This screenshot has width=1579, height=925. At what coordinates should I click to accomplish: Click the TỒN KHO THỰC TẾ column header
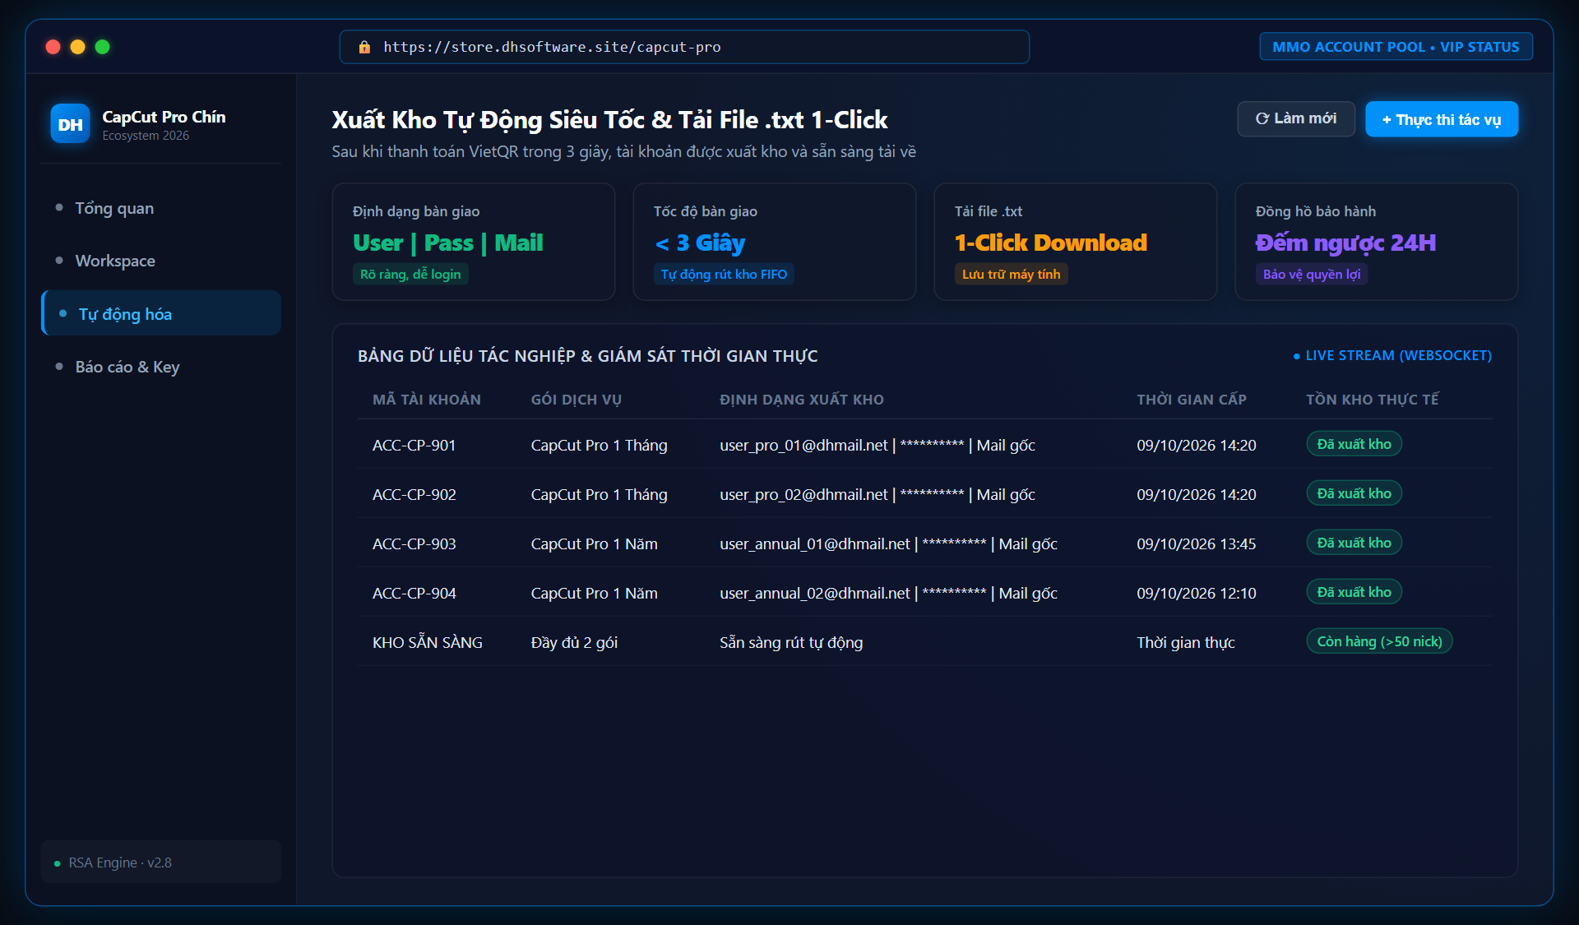click(1372, 400)
